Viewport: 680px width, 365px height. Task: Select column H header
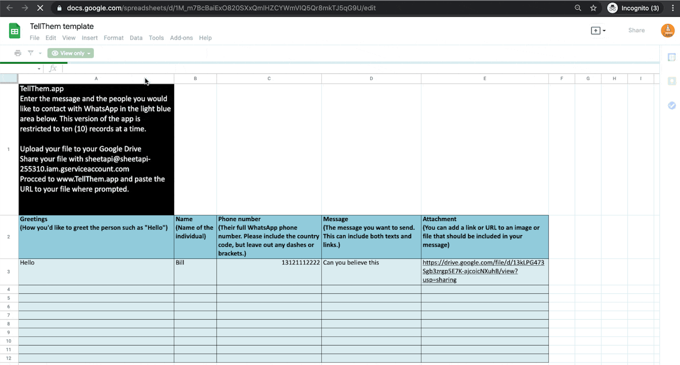point(615,79)
